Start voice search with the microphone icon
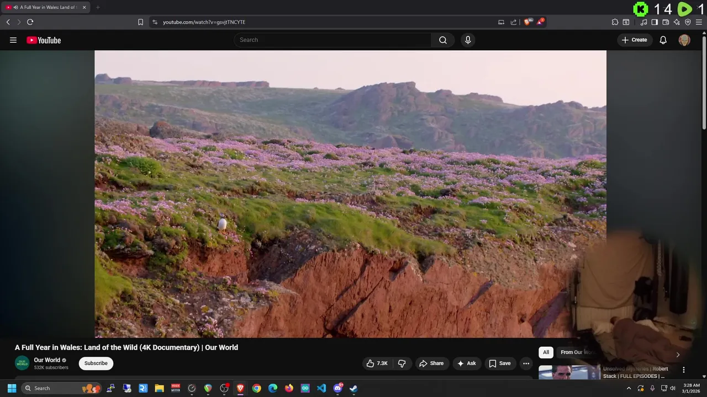This screenshot has height=397, width=707. (x=468, y=40)
